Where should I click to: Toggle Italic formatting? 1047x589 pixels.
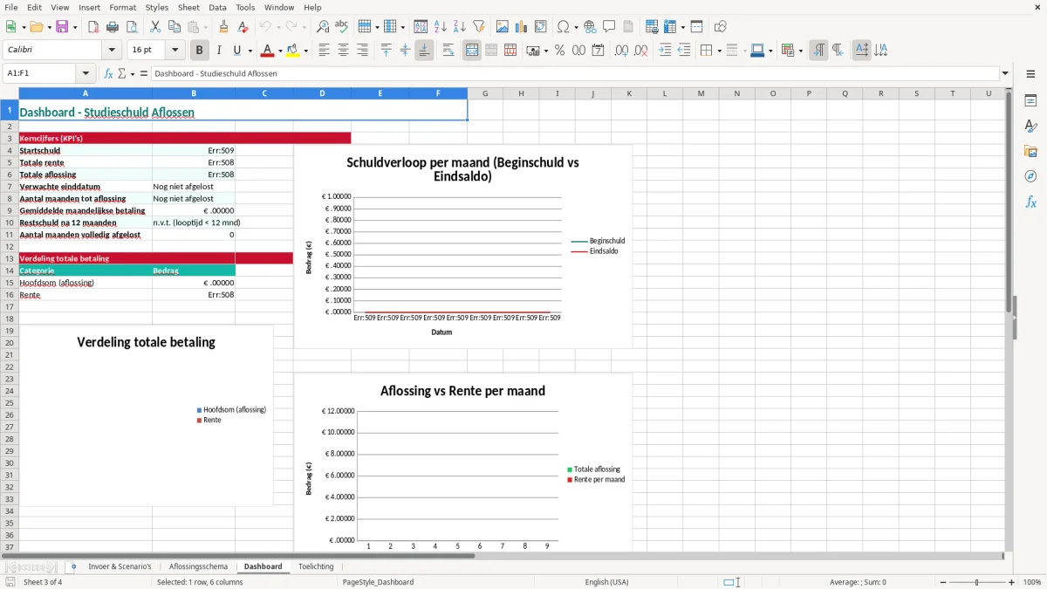coord(219,51)
